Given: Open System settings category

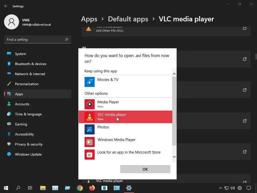Looking at the screenshot, I should [x=38, y=54].
